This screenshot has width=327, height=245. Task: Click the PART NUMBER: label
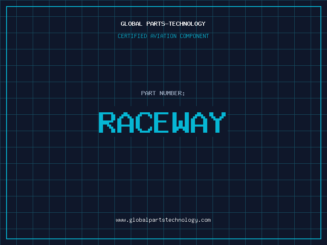click(163, 93)
